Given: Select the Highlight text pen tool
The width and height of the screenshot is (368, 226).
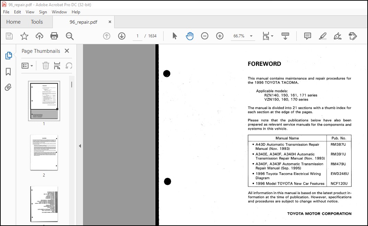Looking at the screenshot, I should click(x=323, y=36).
